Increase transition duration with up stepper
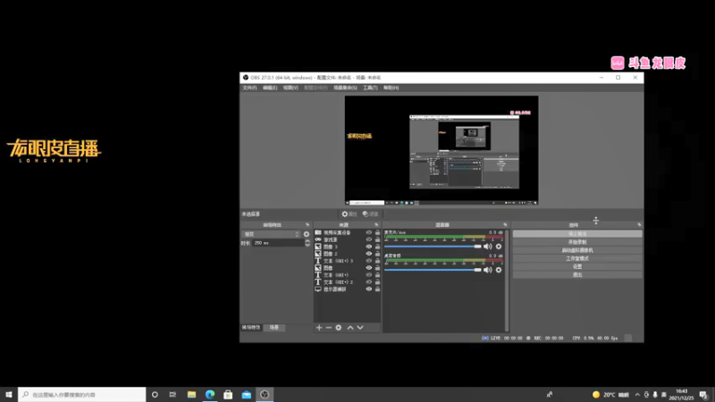 pyautogui.click(x=307, y=241)
